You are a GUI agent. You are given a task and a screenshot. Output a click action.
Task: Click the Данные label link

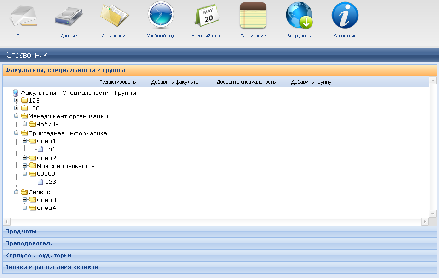pos(69,35)
